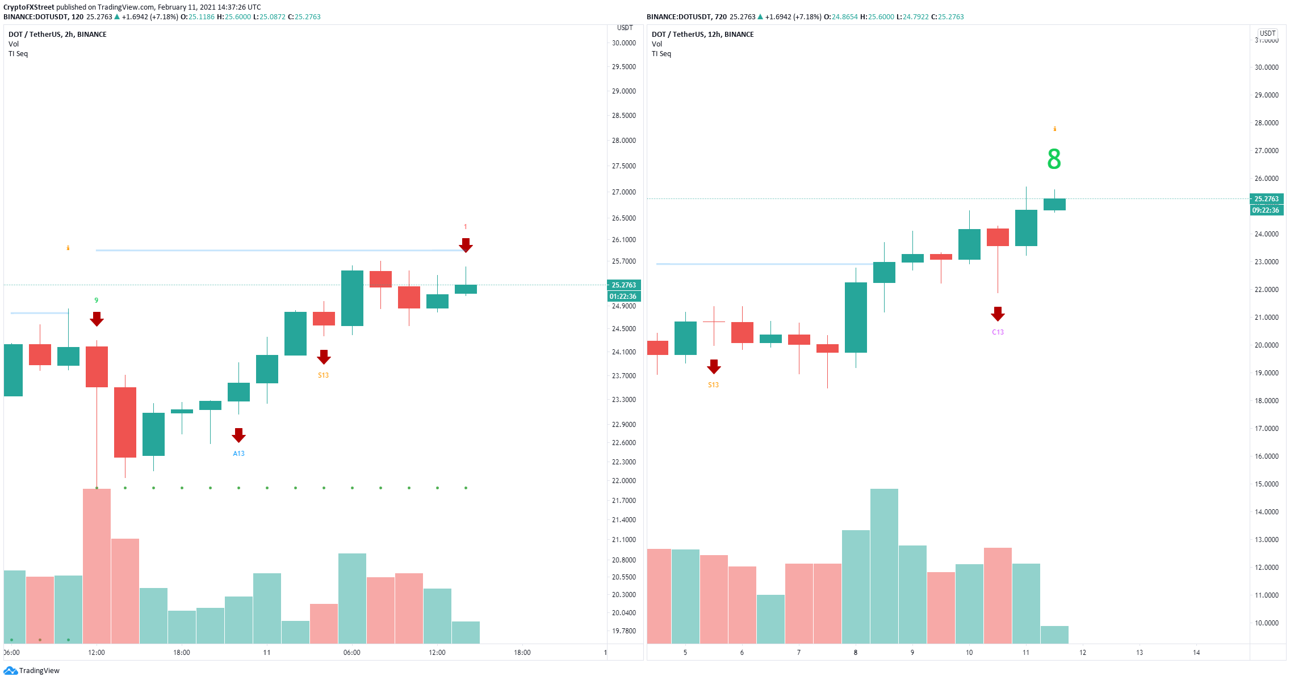This screenshot has height=681, width=1290.
Task: Click the red arrow above C13 label
Action: tap(998, 314)
